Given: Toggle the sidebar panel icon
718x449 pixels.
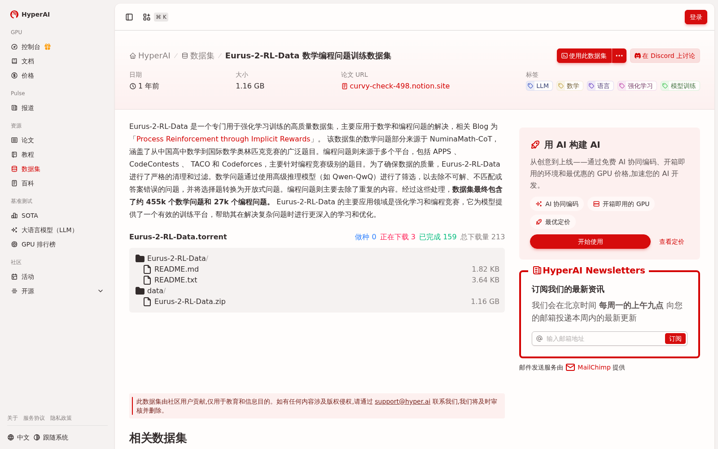Looking at the screenshot, I should 129,17.
